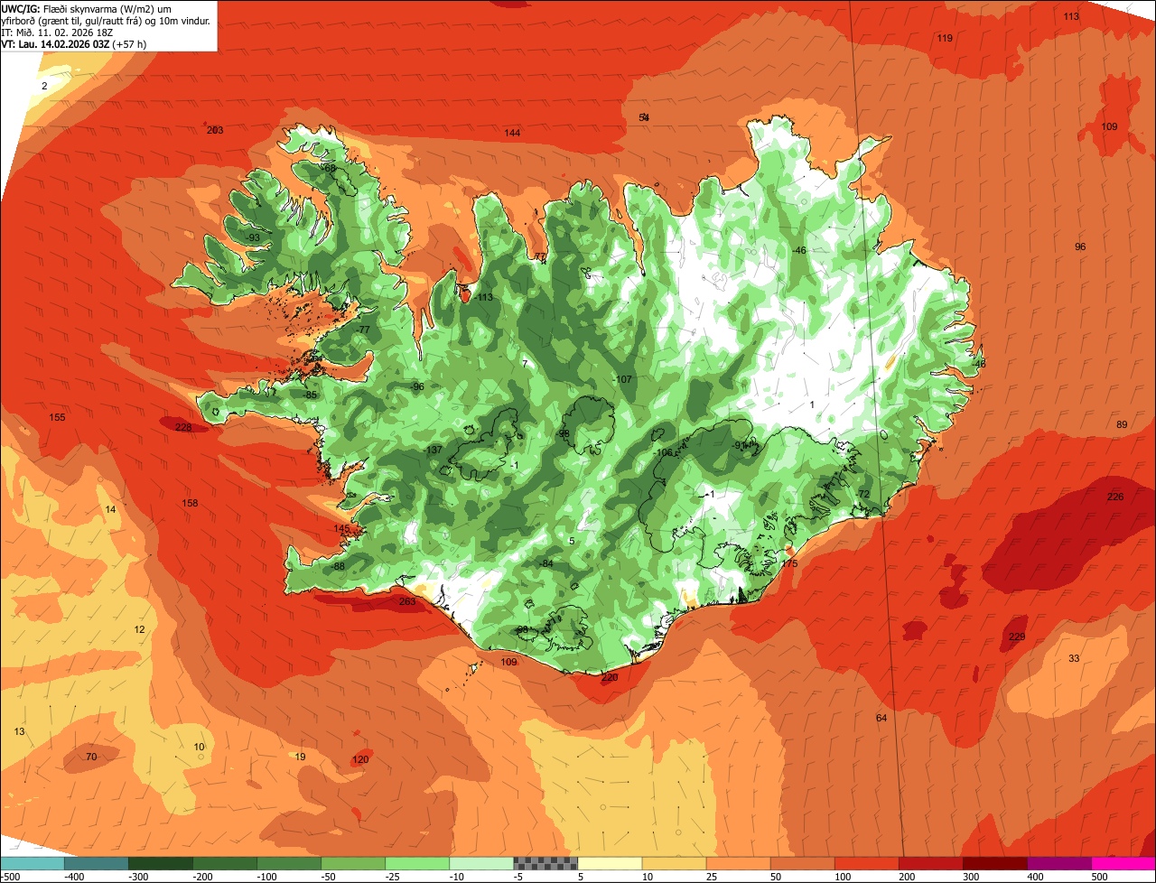Click the title line 'UWC/IG: Flæði skynvarma (W/m2) um'
Viewport: 1156px width, 883px height.
(x=87, y=8)
